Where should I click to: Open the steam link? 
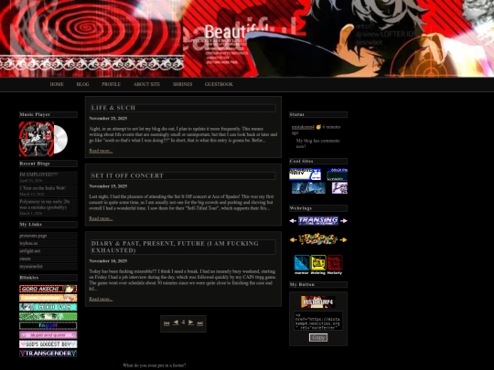[x=25, y=259]
